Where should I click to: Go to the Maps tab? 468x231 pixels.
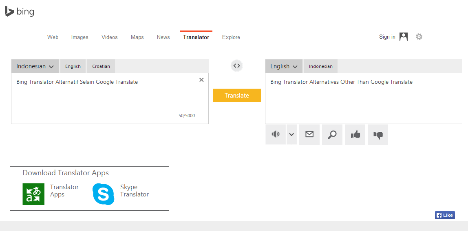point(137,37)
